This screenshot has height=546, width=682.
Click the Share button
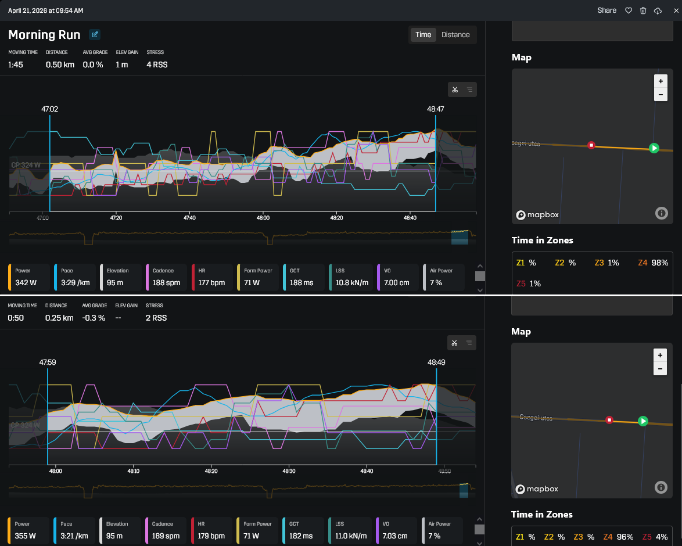point(606,10)
